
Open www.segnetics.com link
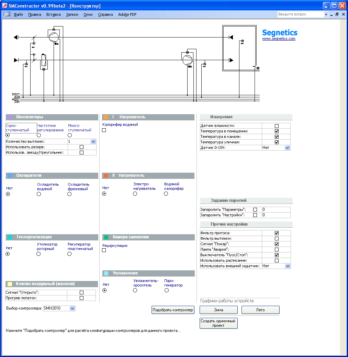pos(279,39)
